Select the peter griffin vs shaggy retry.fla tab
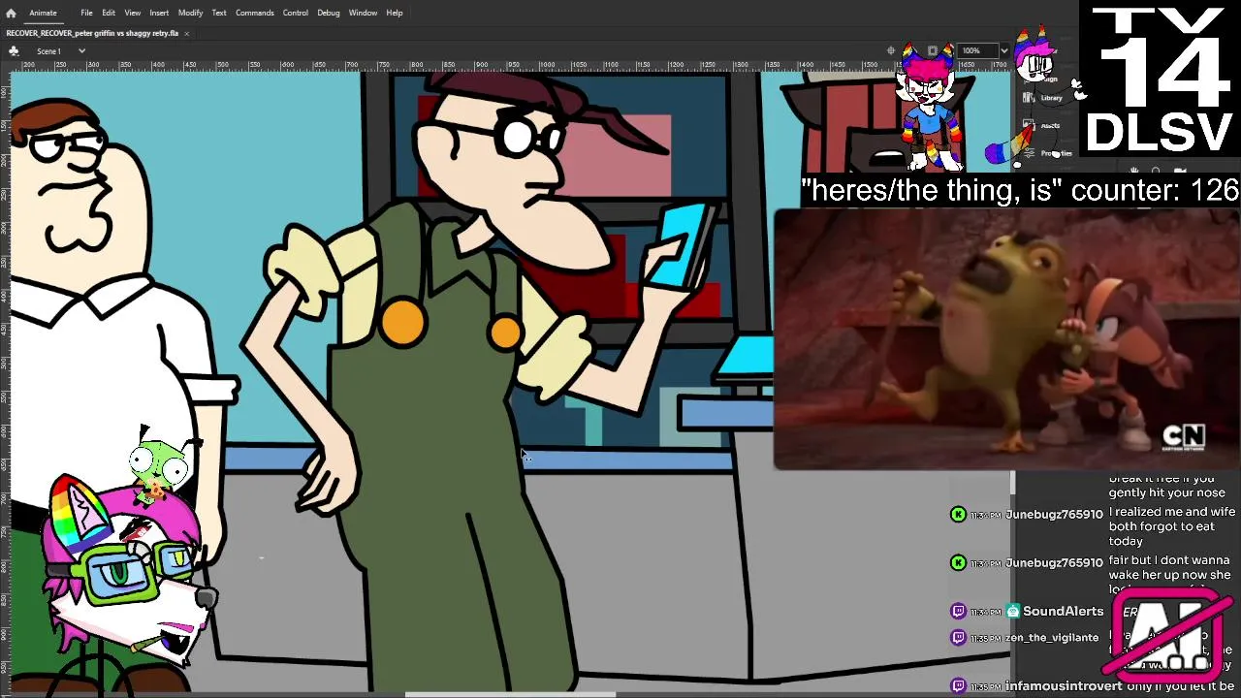 [92, 33]
